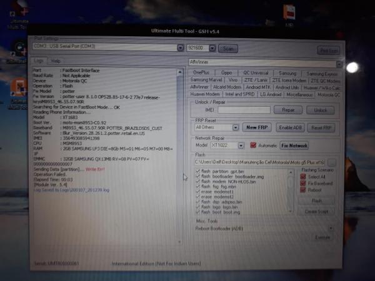Toggle the 'flash fsg fsg.mbn' checkbox
The image size is (375, 281).
197,187
